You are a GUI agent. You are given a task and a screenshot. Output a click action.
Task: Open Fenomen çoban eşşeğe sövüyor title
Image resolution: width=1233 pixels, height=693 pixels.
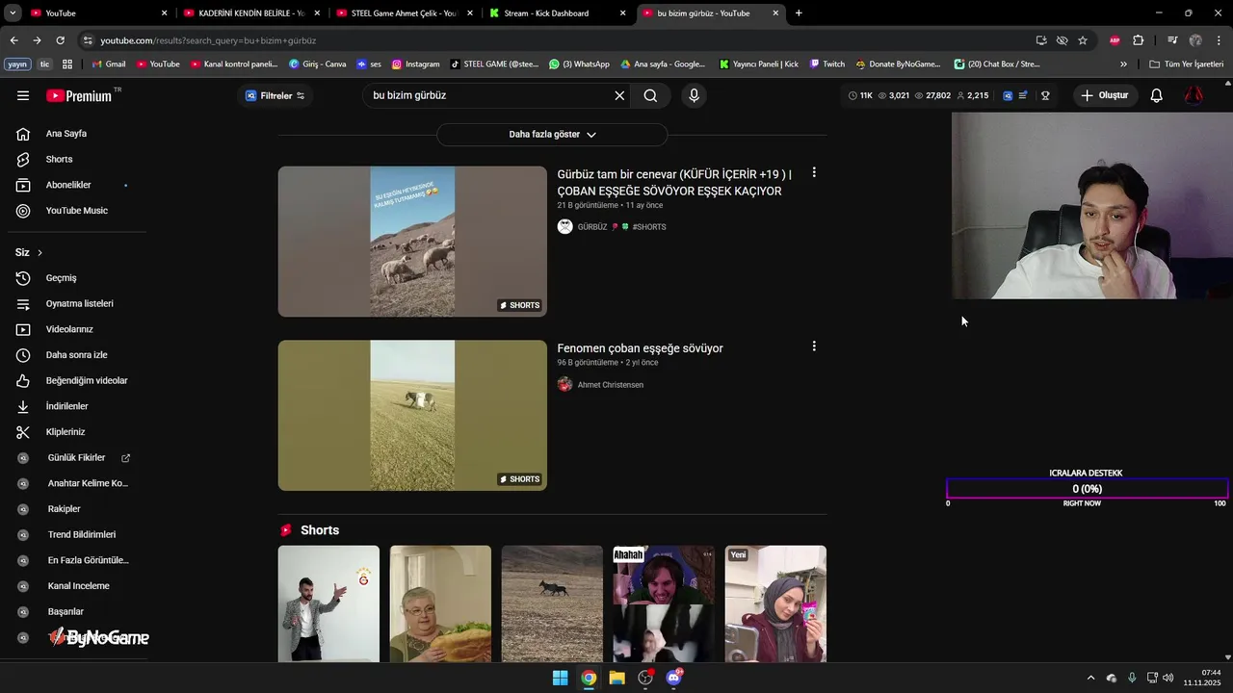640,348
